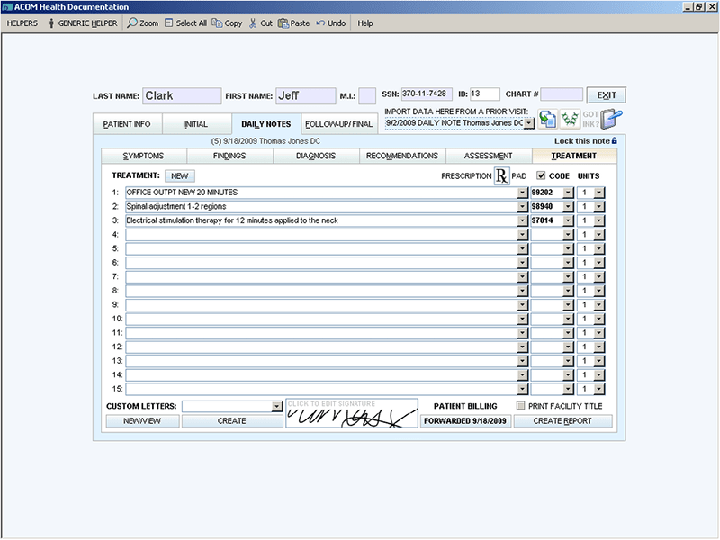Click the M.I. input field
This screenshot has height=540, width=720.
point(367,96)
